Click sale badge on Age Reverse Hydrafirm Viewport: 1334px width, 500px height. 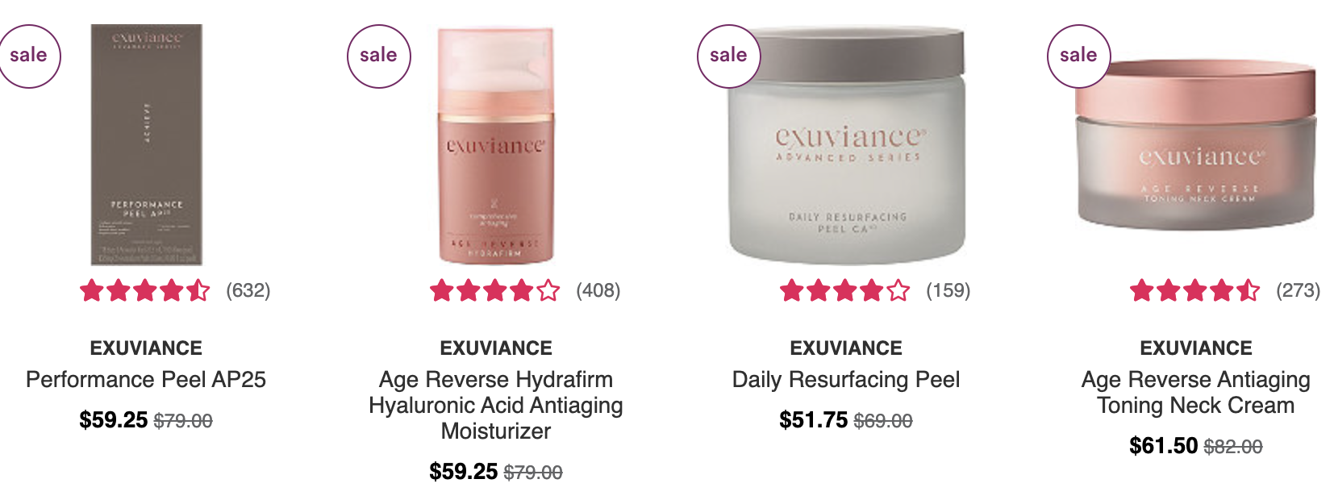(378, 56)
